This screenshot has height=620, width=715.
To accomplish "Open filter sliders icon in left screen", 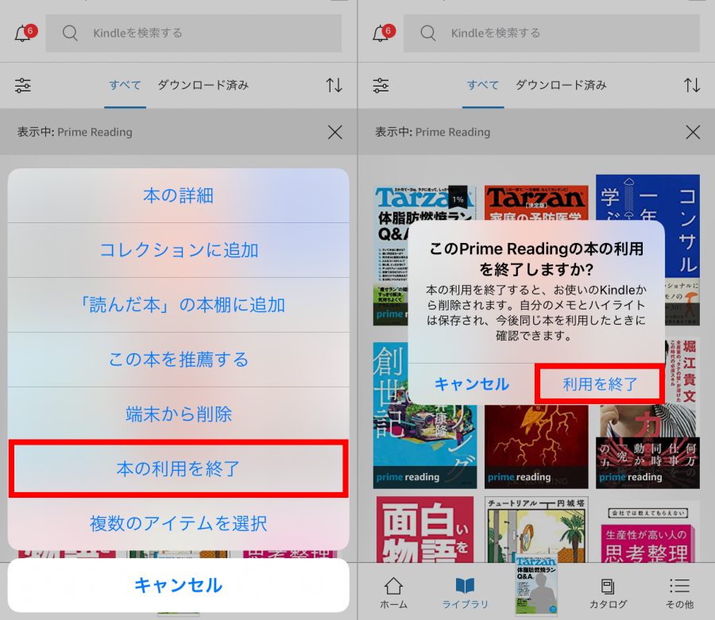I will [23, 85].
